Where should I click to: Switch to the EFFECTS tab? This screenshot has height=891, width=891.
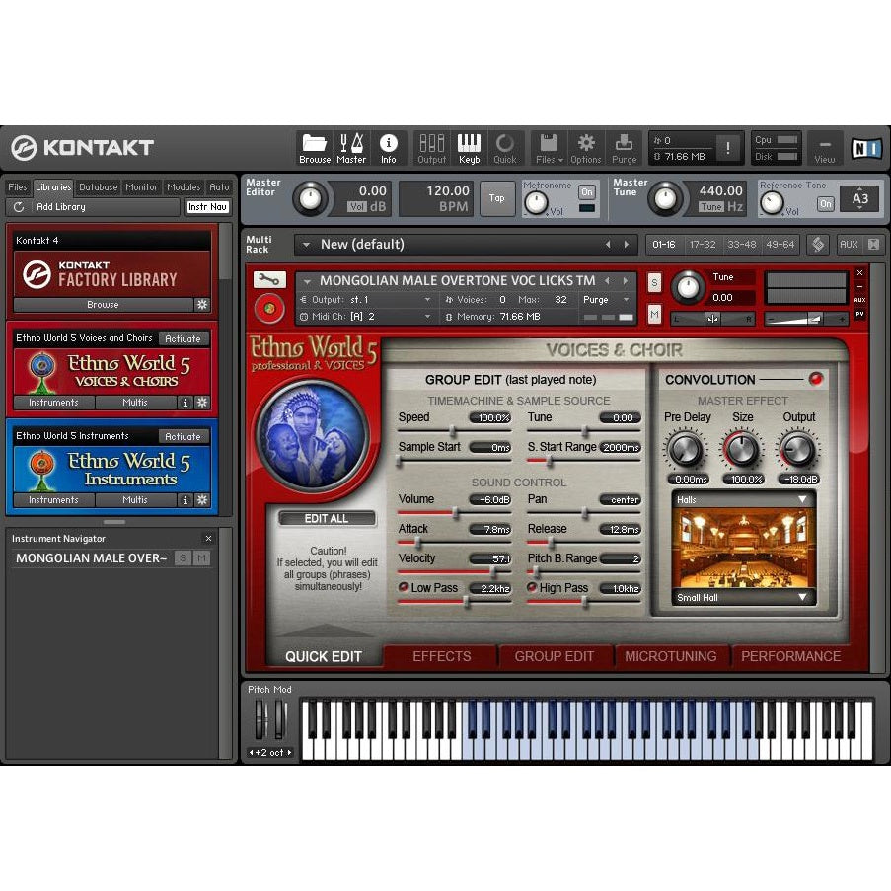(441, 656)
